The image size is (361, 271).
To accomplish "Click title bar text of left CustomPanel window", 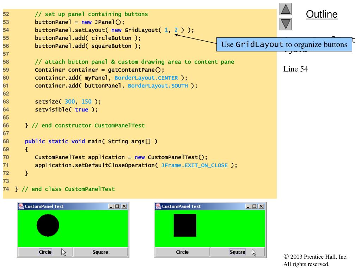I will (x=44, y=206).
